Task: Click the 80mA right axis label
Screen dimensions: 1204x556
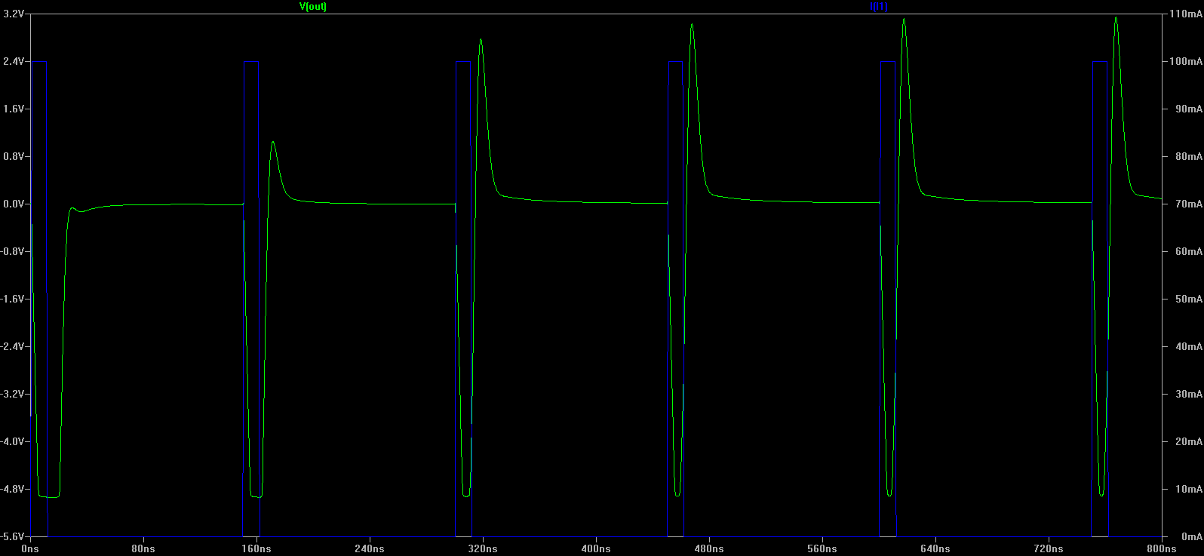Action: [1188, 156]
